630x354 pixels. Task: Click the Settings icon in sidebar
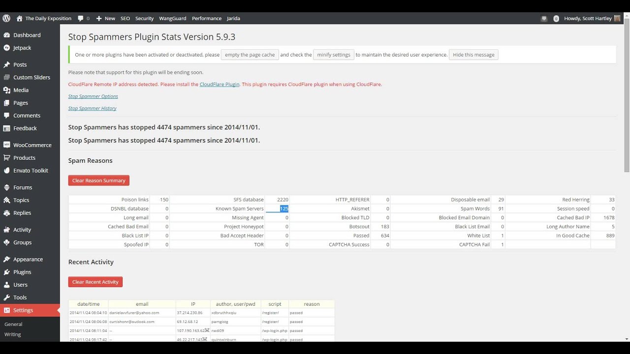[6, 310]
